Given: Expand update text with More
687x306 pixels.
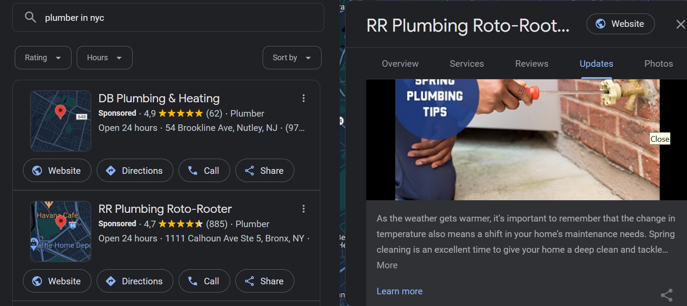Looking at the screenshot, I should tap(387, 265).
